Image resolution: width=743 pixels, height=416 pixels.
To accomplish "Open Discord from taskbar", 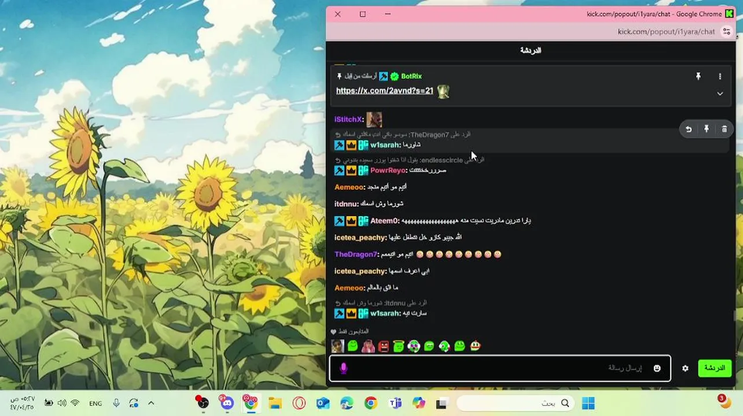I will tap(226, 403).
